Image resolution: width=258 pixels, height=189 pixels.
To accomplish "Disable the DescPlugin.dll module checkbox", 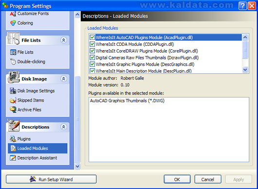I will tap(92, 71).
